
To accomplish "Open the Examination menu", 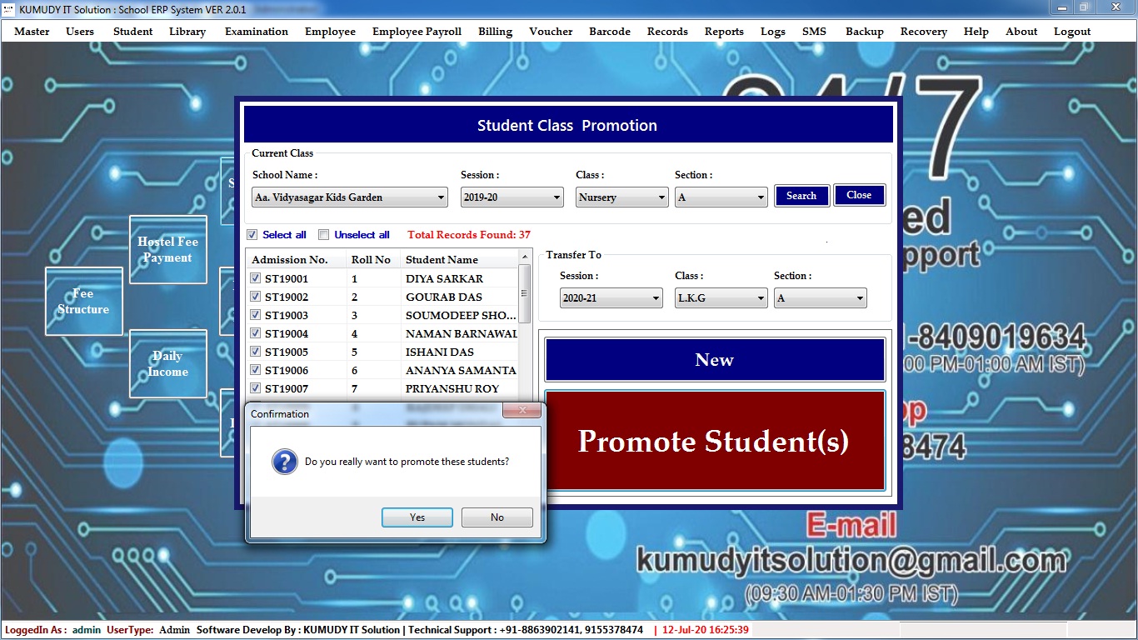I will point(256,32).
